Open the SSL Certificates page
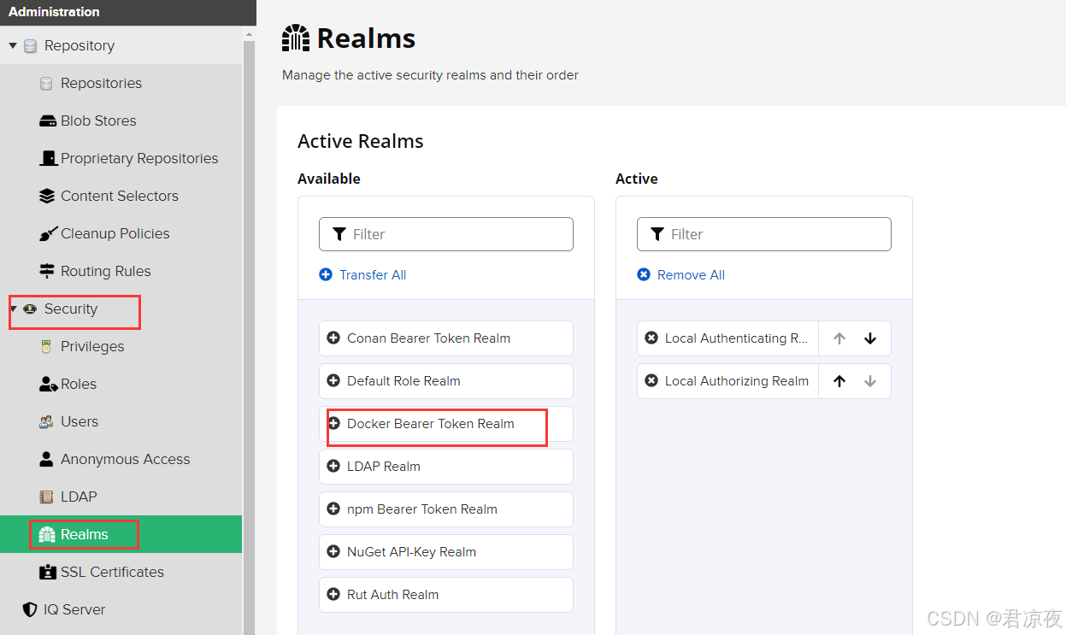The image size is (1066, 635). [112, 572]
